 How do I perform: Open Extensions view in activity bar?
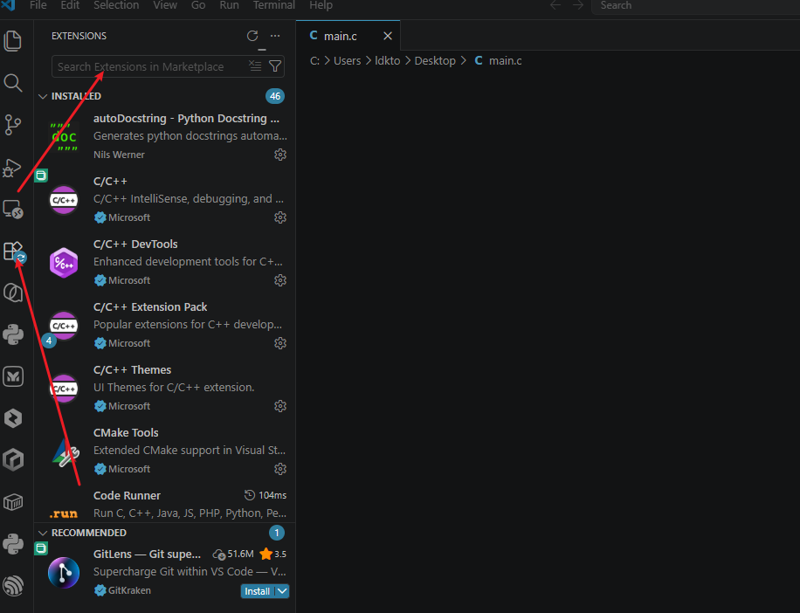[13, 251]
